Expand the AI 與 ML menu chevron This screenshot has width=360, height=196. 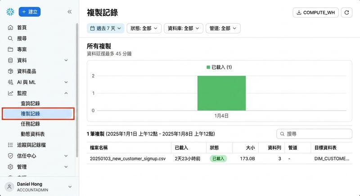[66, 82]
